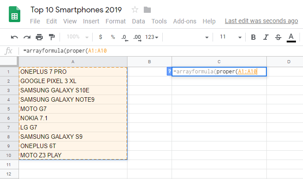Select column C header
303x179 pixels.
coord(219,61)
